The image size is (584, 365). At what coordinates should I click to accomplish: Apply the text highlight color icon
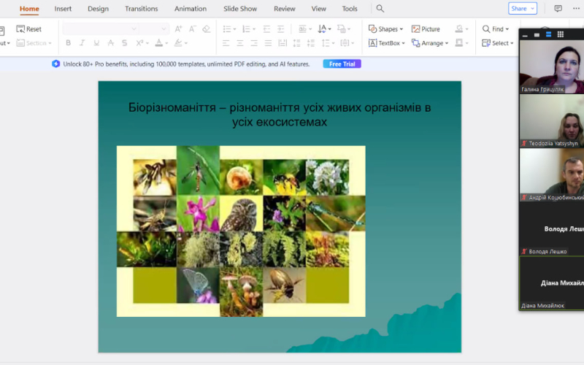(x=178, y=43)
